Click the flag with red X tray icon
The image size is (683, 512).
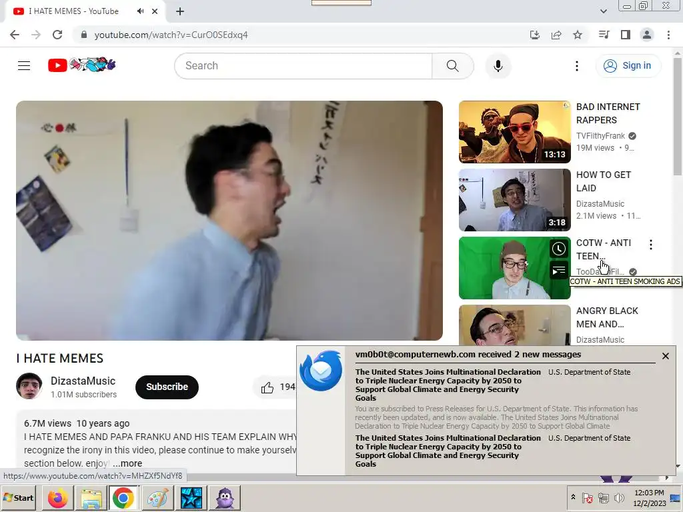(587, 497)
